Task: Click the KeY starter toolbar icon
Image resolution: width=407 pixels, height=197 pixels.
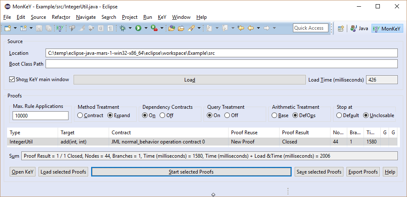Action: (x=60, y=28)
